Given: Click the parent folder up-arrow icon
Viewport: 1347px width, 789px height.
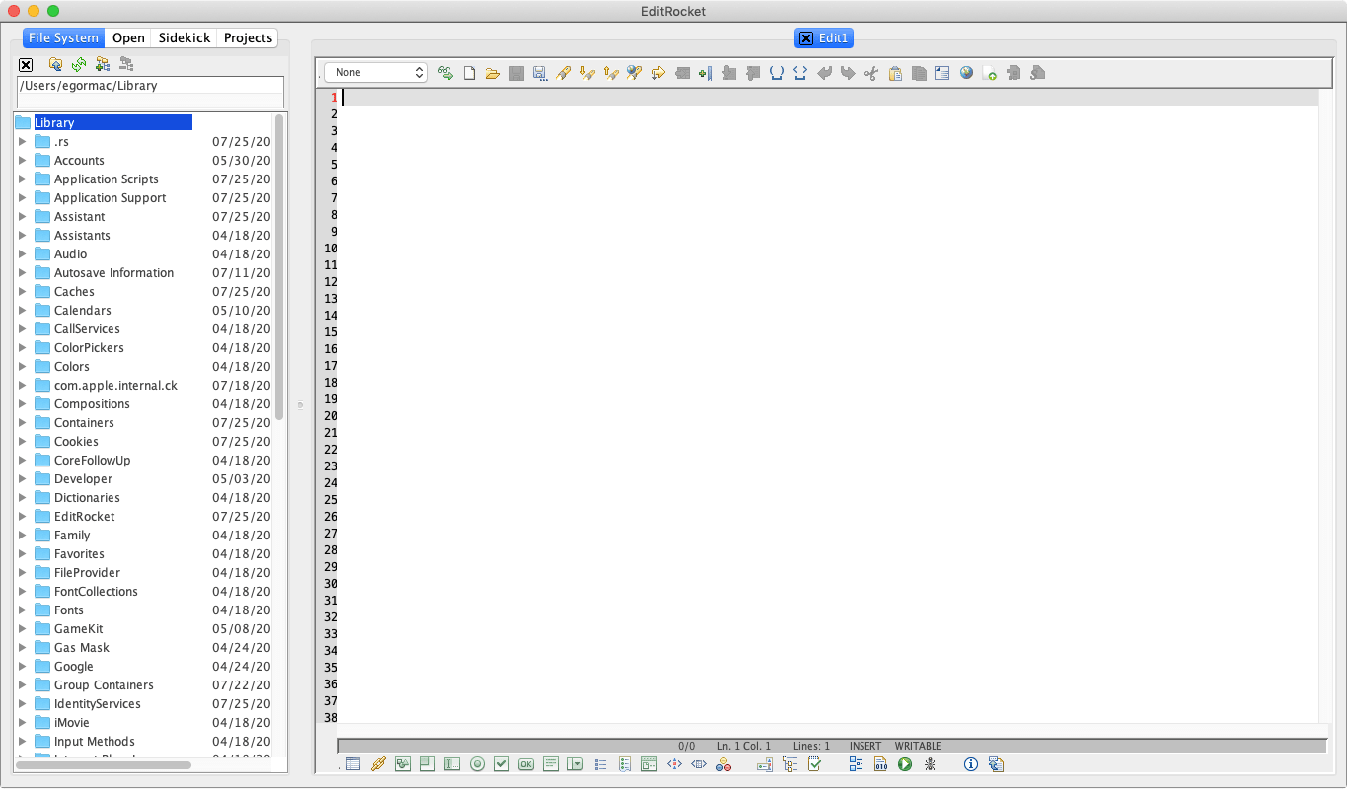Looking at the screenshot, I should 56,64.
